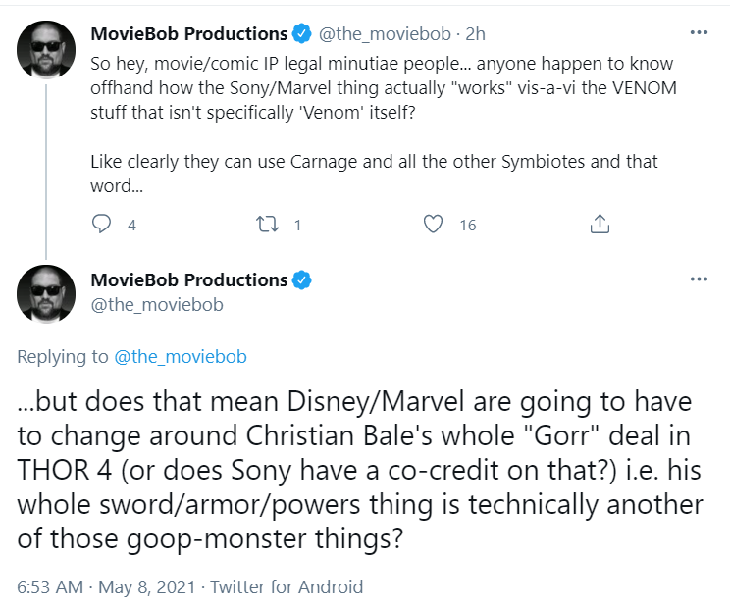The width and height of the screenshot is (730, 609).
Task: Follow the 'Replying to @the_moviebob' mention link
Action: click(x=181, y=357)
